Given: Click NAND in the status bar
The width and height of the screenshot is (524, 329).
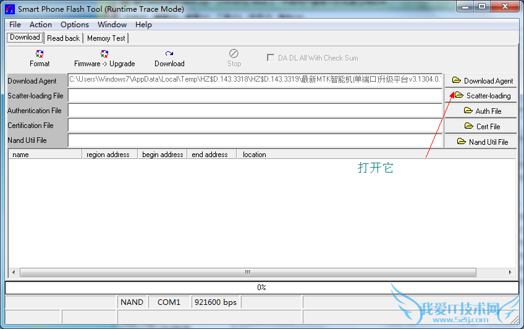Looking at the screenshot, I should pyautogui.click(x=132, y=302).
